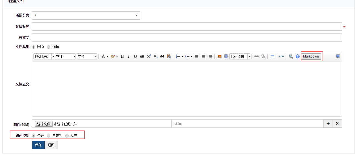Switch to HTML source view
Image resolution: width=357 pixels, height=159 pixels.
click(282, 56)
